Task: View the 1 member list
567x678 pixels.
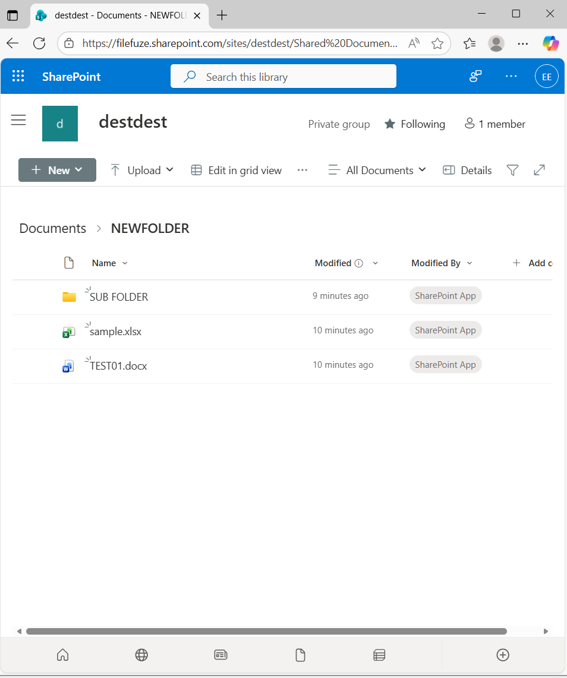Action: point(494,124)
